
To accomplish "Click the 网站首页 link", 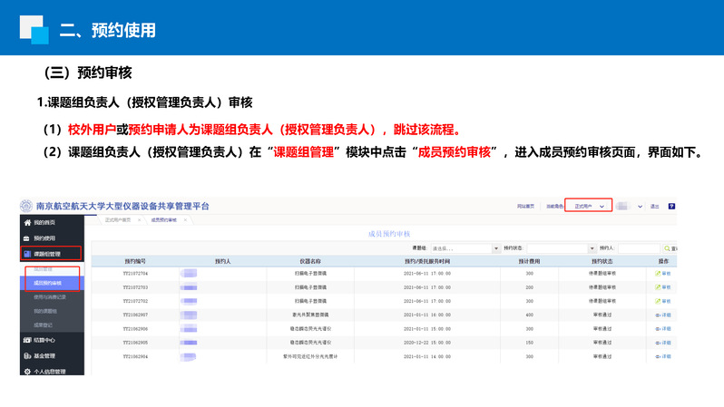I will tap(525, 206).
